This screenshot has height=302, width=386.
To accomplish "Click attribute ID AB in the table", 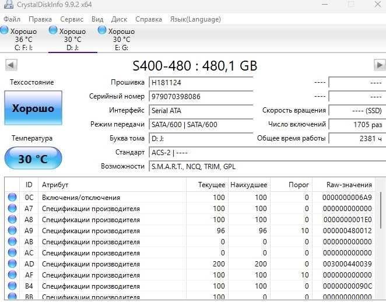I will pos(29,242).
